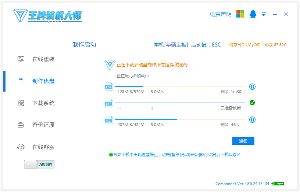Click the 制作启动 heading

(84, 45)
